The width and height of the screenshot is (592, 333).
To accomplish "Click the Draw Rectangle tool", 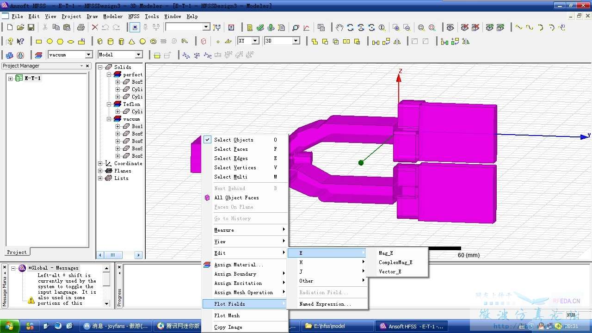I will (x=39, y=41).
